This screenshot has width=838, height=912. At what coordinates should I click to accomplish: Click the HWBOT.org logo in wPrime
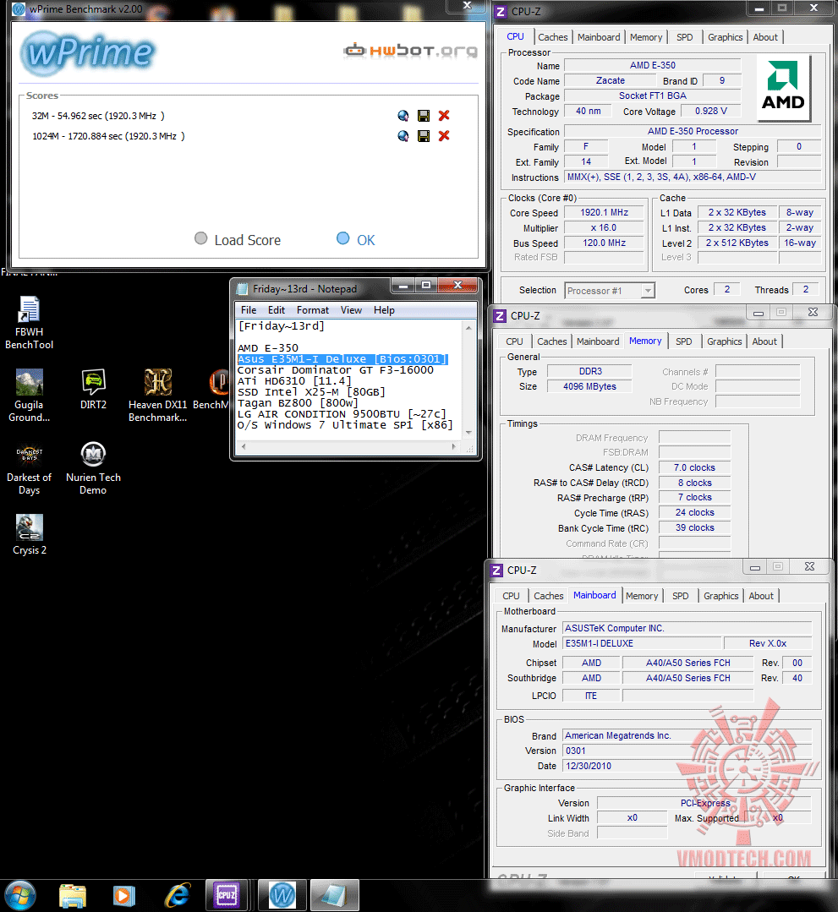pos(411,51)
